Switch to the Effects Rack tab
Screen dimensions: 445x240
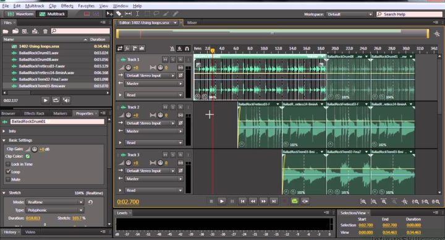[x=34, y=113]
